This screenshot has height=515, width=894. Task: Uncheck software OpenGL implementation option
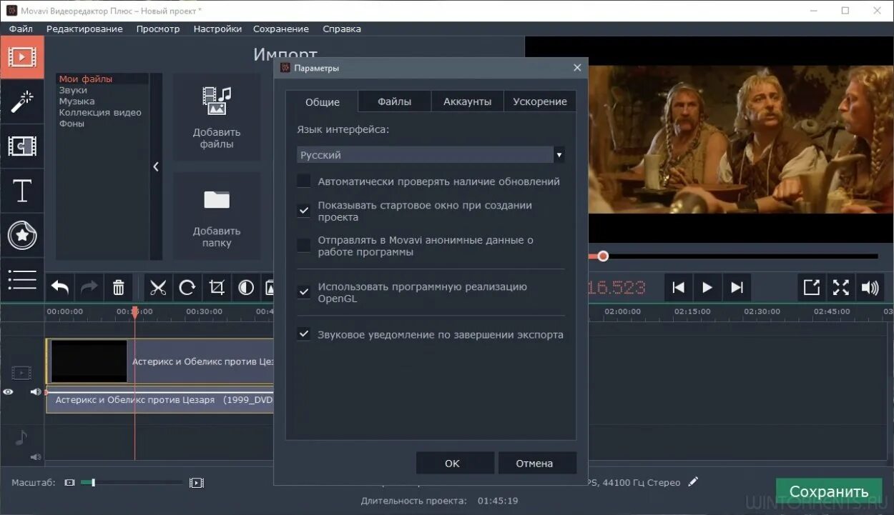[x=304, y=292]
